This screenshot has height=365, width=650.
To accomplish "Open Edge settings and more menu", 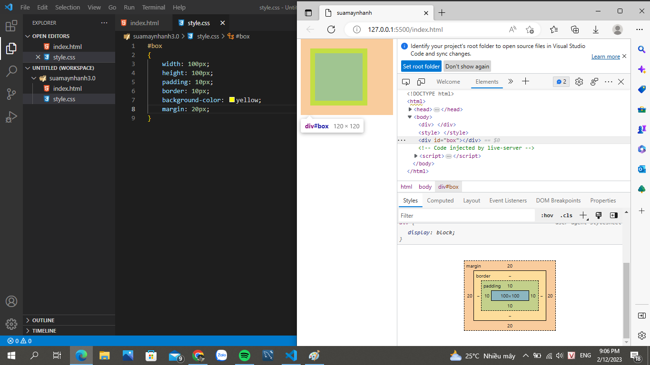I will (x=639, y=29).
